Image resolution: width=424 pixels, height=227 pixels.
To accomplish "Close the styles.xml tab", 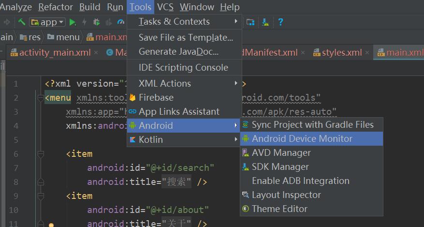I will coord(367,52).
